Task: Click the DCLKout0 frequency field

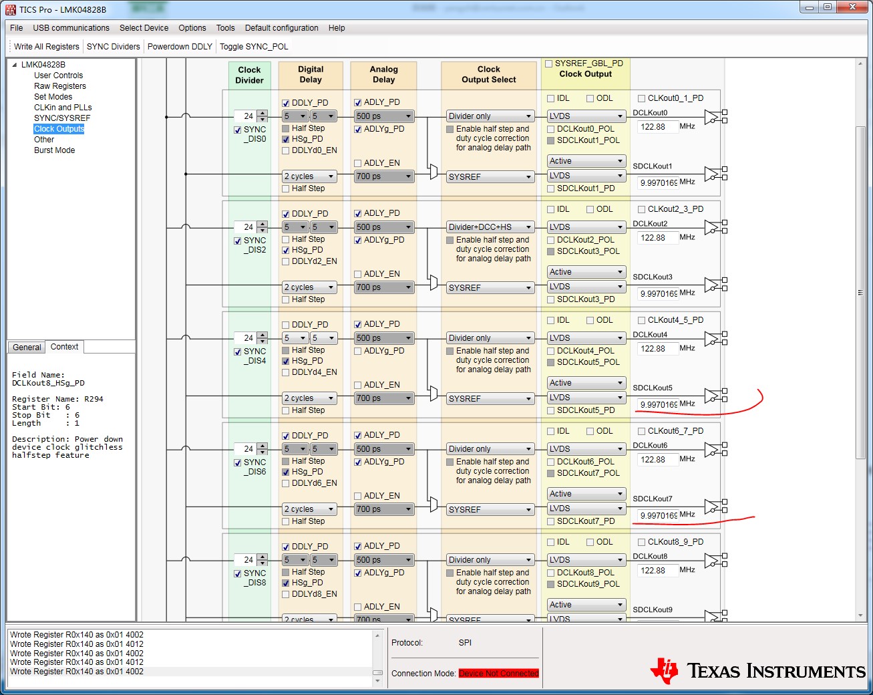Action: (x=657, y=127)
